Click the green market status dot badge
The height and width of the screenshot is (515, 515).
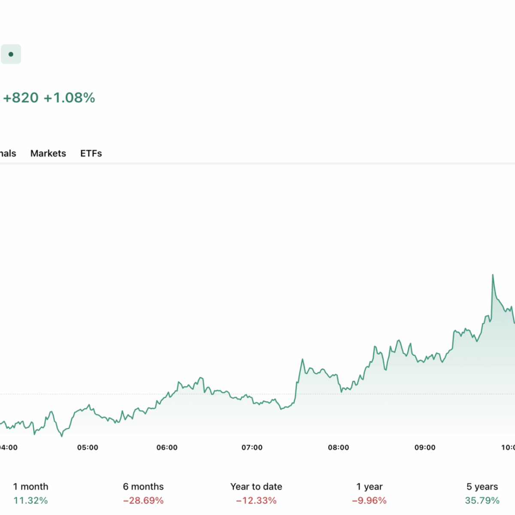coord(11,55)
